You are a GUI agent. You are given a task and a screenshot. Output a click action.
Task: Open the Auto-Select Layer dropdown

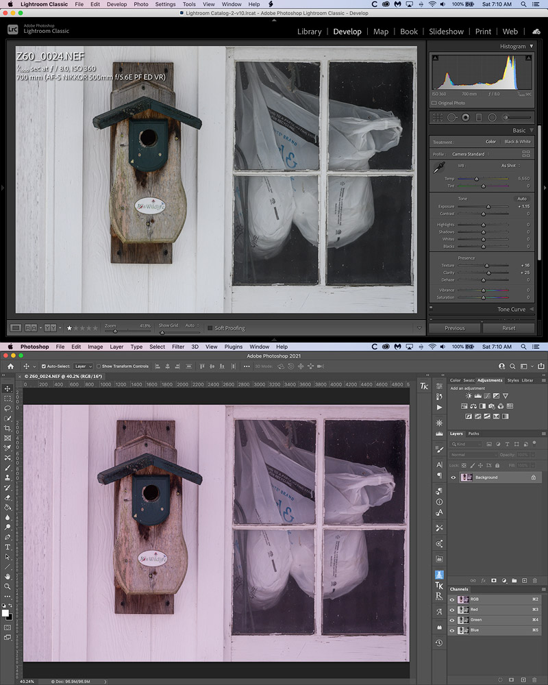pyautogui.click(x=83, y=366)
